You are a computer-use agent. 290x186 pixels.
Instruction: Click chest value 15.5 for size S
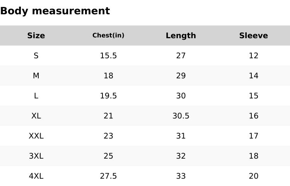pos(108,56)
